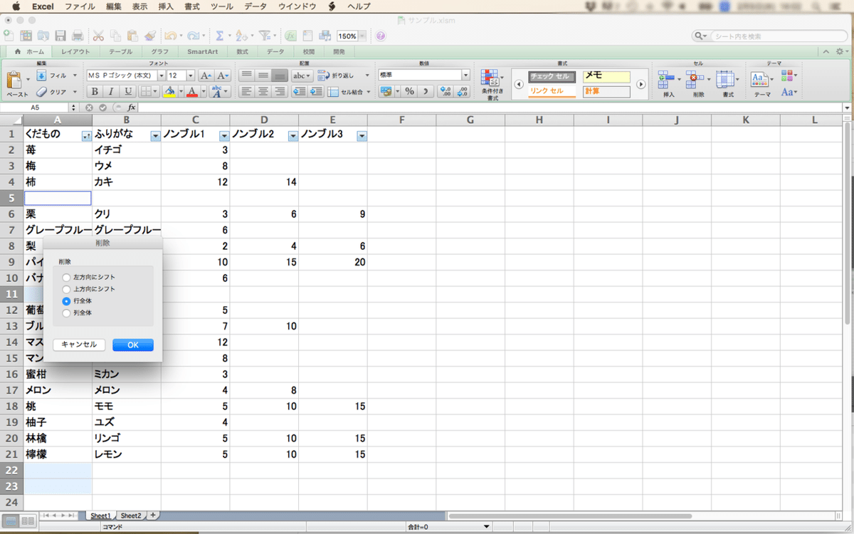Viewport: 854px width, 534px height.
Task: Click the purple Help icon
Action: point(381,36)
